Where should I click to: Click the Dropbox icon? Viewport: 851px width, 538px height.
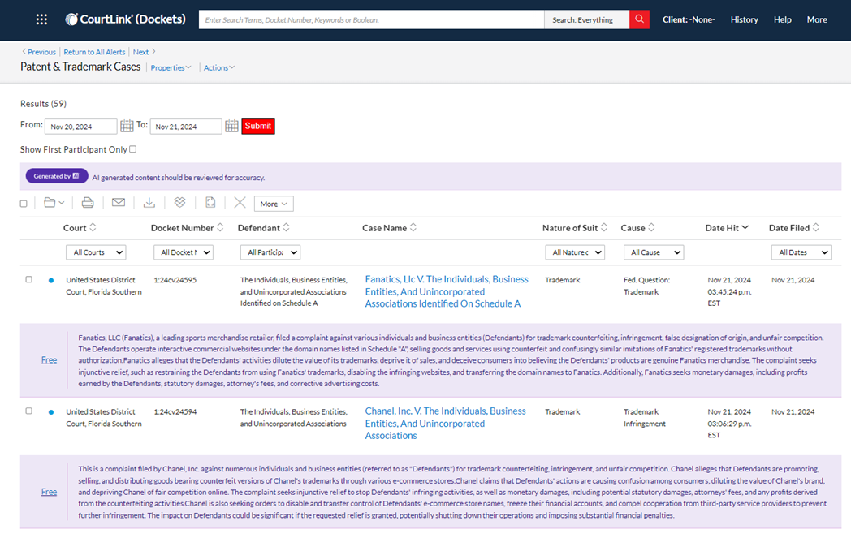coord(179,202)
